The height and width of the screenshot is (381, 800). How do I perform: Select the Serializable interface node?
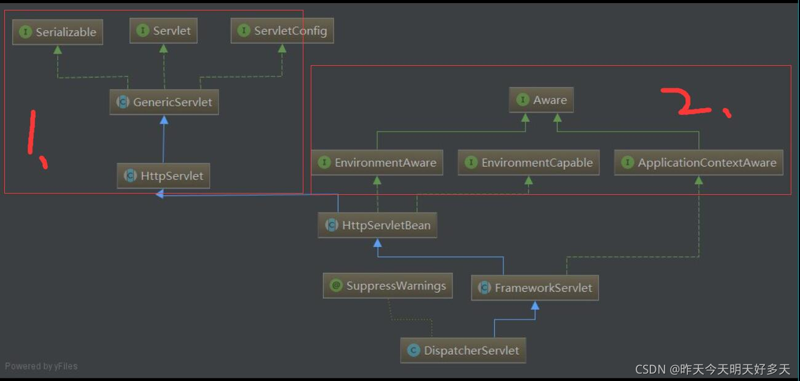coord(57,32)
